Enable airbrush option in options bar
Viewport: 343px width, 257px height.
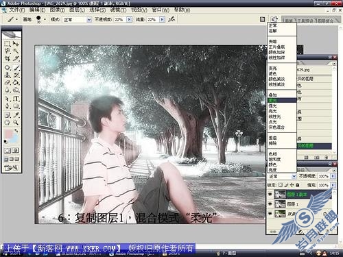(171, 19)
